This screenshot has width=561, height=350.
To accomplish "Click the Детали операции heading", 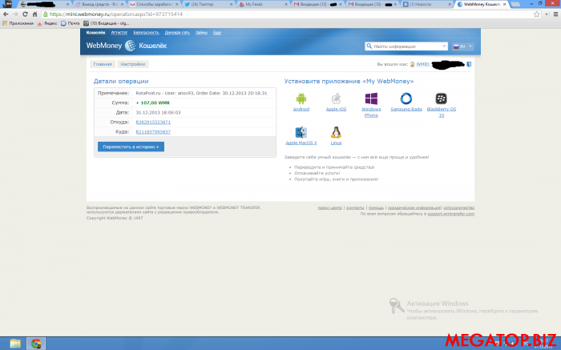I will click(x=121, y=82).
